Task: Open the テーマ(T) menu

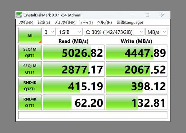Action: coord(86,22)
